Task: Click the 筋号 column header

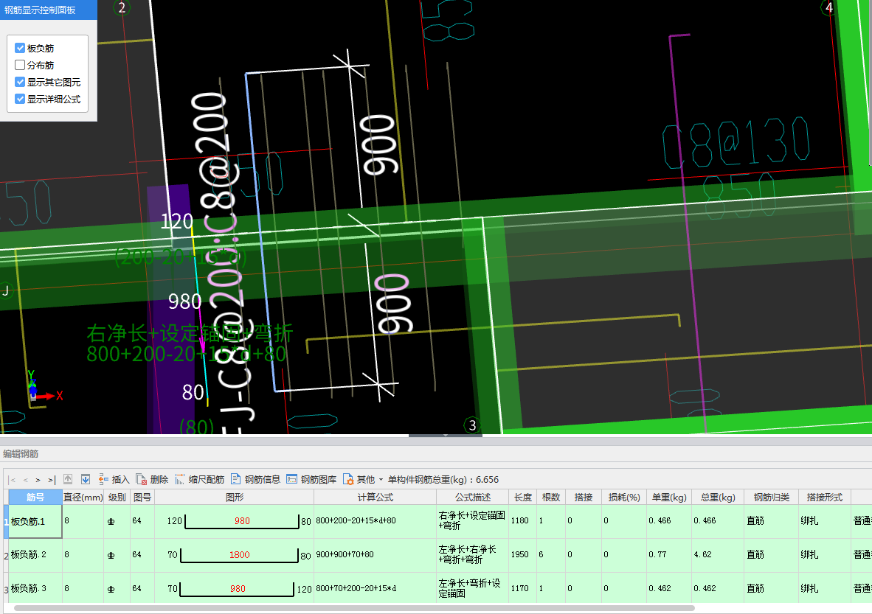Action: tap(35, 497)
